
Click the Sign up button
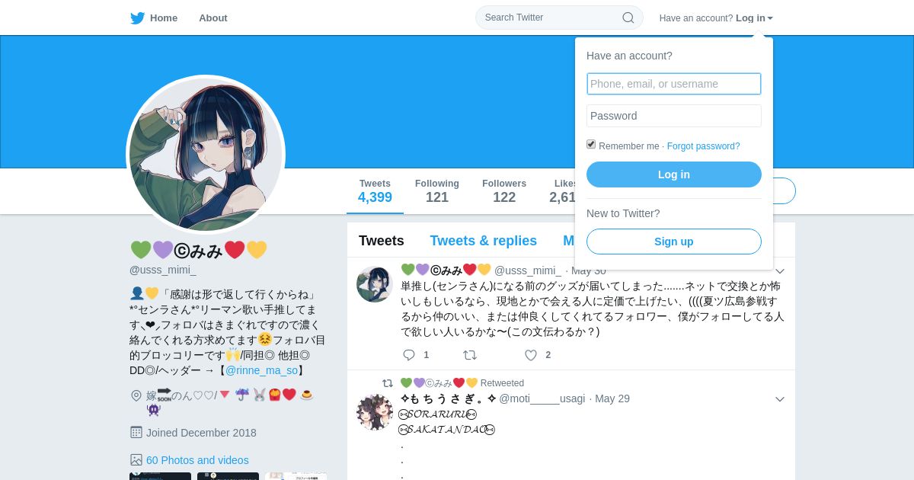[674, 242]
